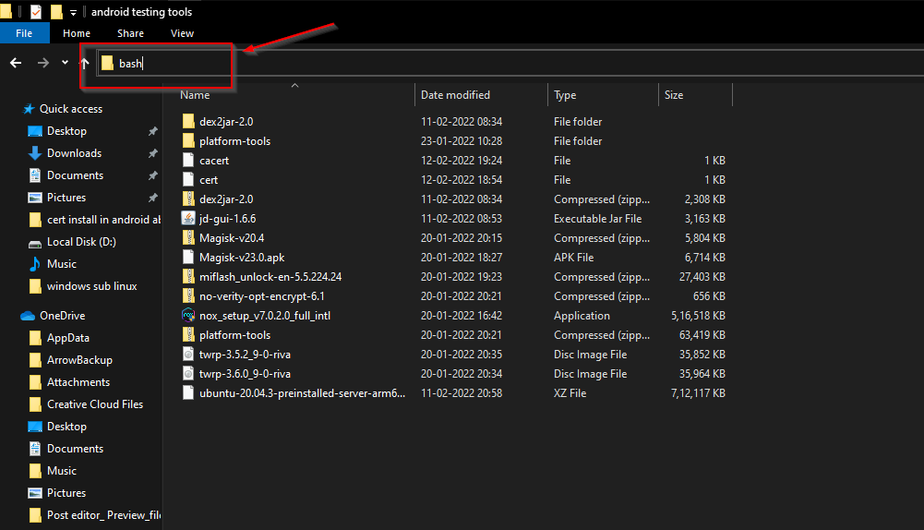Select the ubuntu-20.04.3 XZ file icon

click(x=188, y=393)
